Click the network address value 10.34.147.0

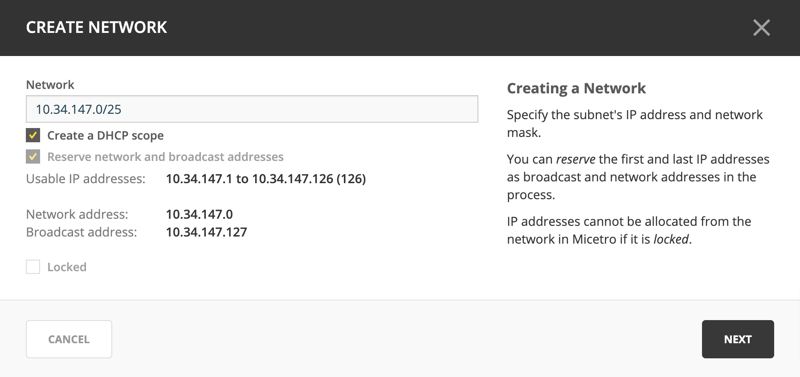coord(200,214)
